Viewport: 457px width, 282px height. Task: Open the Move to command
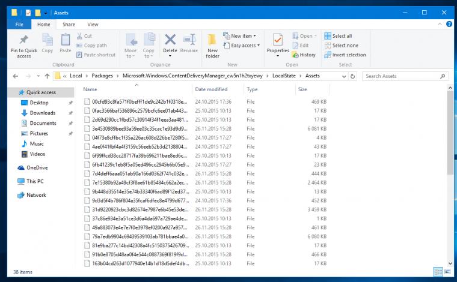[130, 46]
